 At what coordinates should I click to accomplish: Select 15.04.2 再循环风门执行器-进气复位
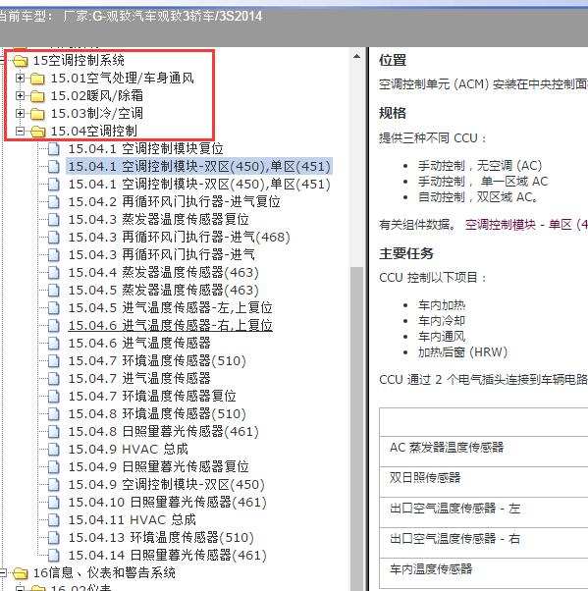point(174,202)
